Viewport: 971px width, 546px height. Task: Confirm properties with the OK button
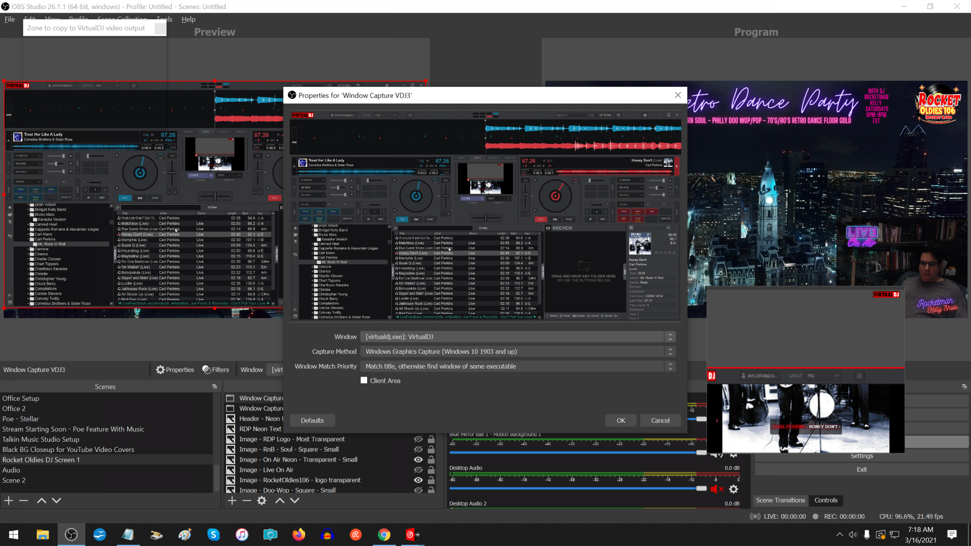pyautogui.click(x=621, y=420)
